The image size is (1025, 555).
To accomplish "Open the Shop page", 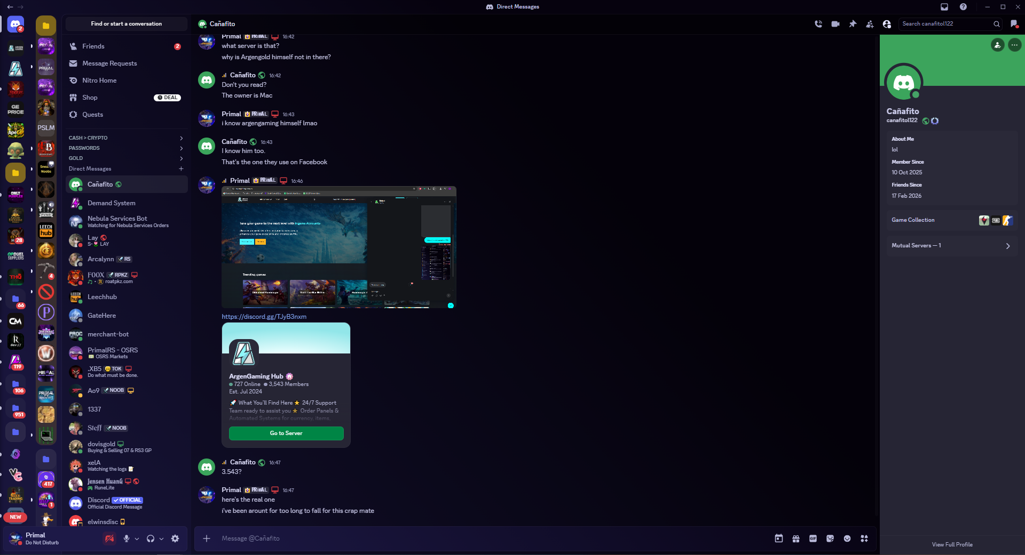I will click(x=127, y=98).
